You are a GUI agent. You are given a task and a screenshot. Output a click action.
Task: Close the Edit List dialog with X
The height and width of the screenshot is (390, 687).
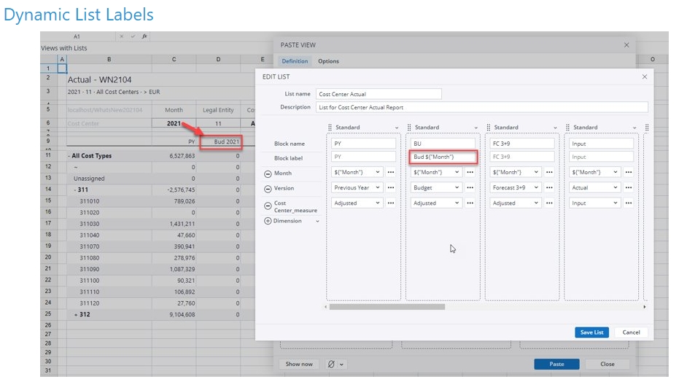click(x=644, y=77)
